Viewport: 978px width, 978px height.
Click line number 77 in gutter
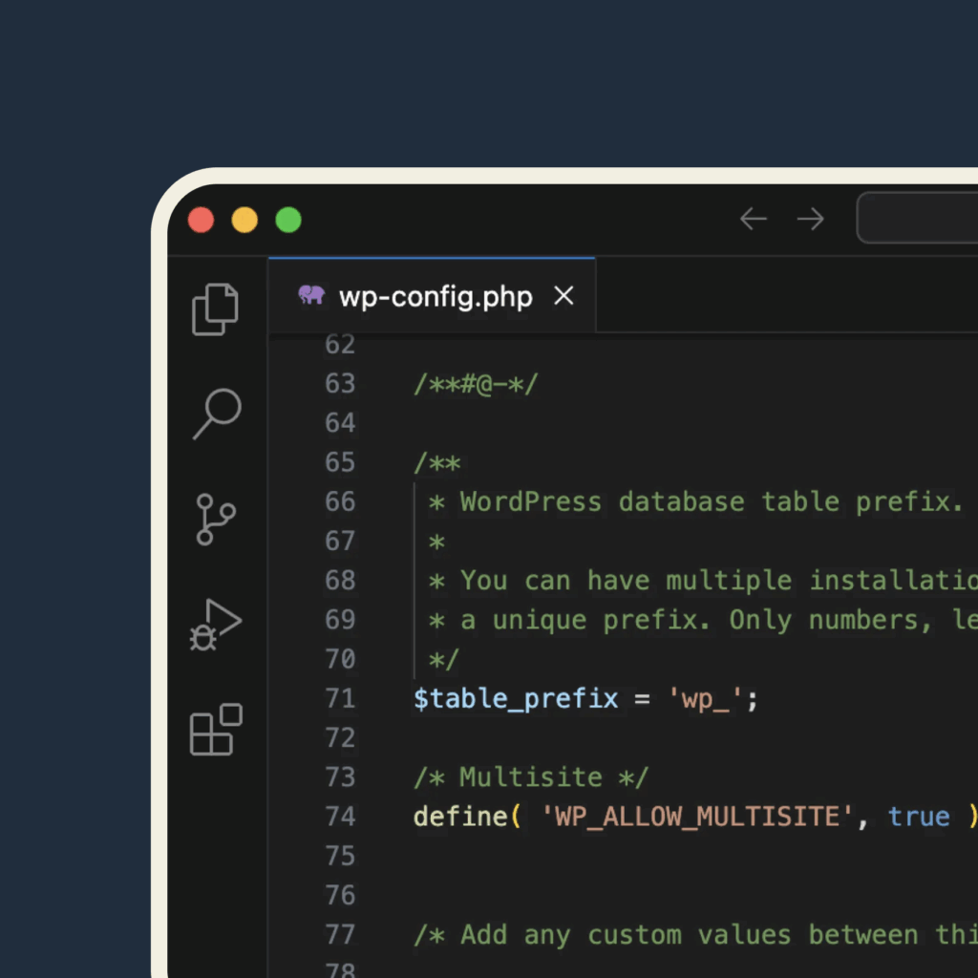340,934
